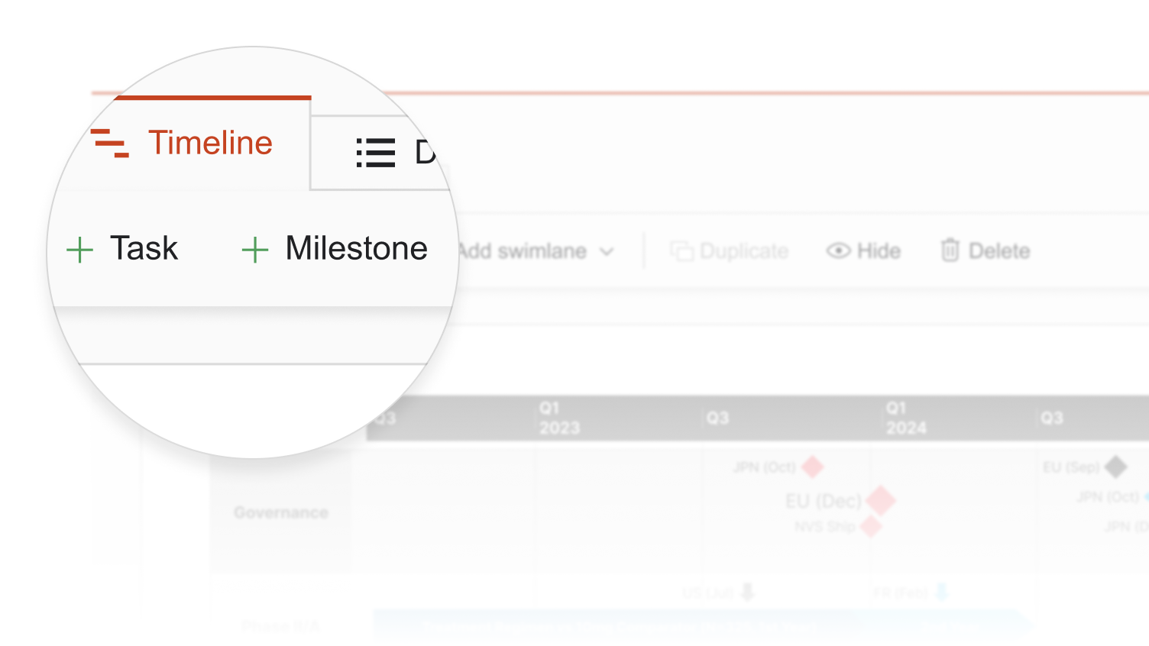Image resolution: width=1149 pixels, height=646 pixels.
Task: Click the red Timeline gantt icon
Action: (110, 144)
